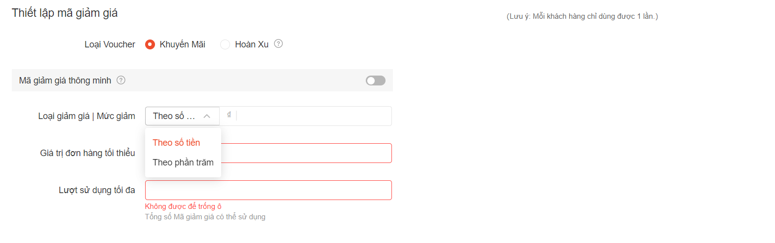Focus the Giá trị đơn hàng tối thiểu input
775x243 pixels.
pyautogui.click(x=306, y=153)
